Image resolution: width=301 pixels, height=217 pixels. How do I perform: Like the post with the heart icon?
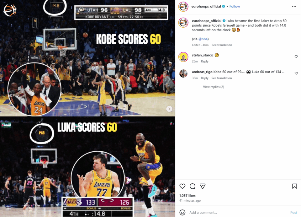(x=182, y=186)
